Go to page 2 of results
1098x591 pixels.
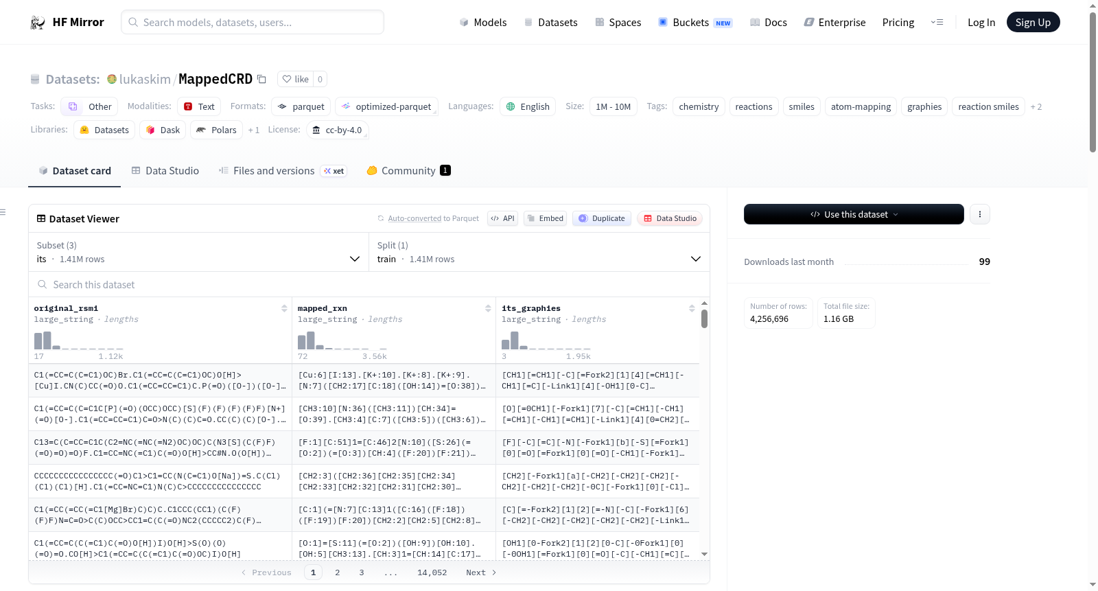[x=337, y=572]
